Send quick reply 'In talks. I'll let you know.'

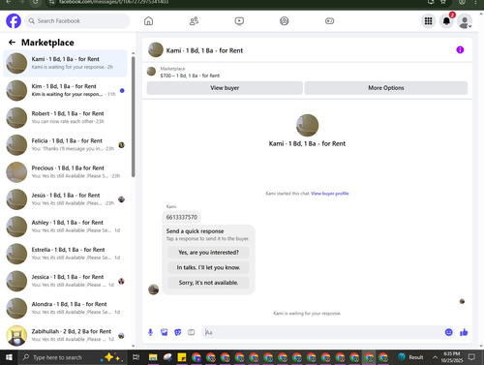click(208, 267)
